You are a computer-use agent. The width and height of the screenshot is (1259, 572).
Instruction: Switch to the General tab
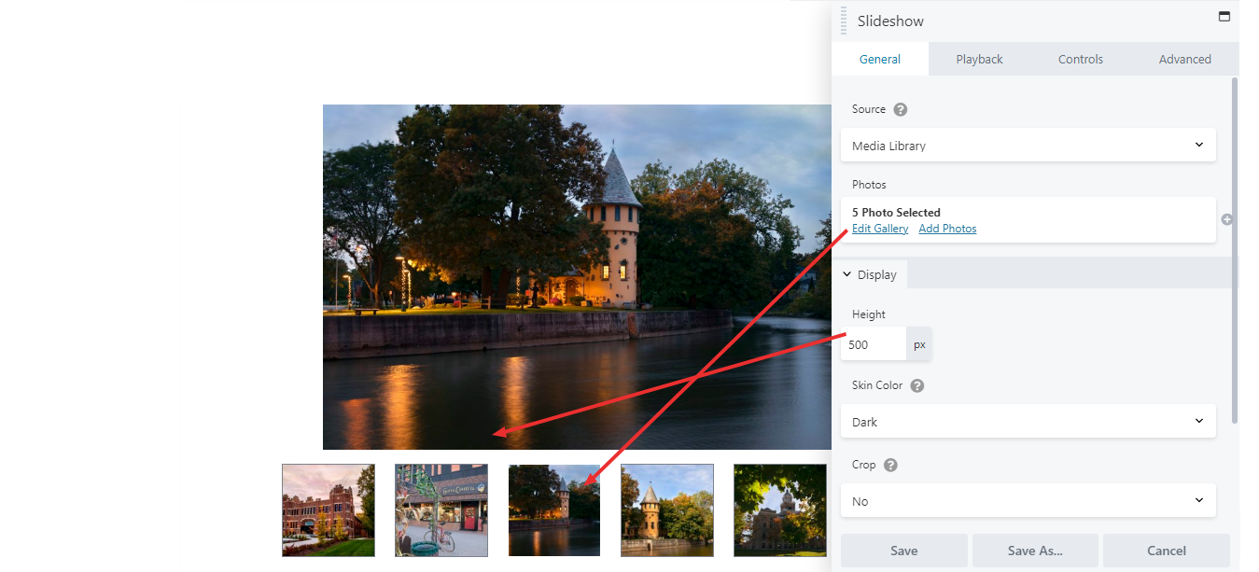tap(880, 59)
